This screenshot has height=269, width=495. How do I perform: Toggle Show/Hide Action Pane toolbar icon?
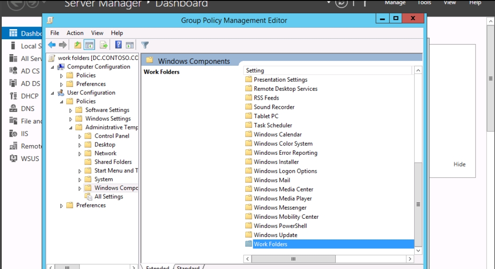(x=130, y=45)
